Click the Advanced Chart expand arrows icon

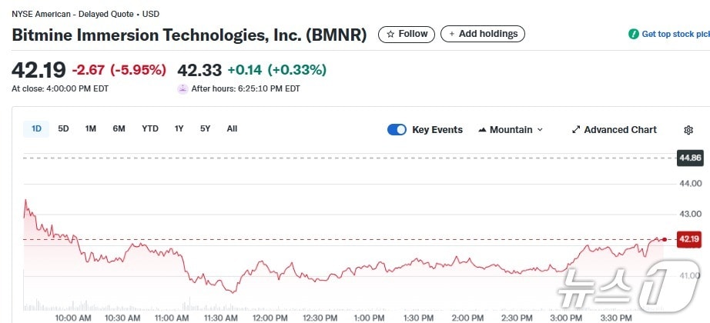click(576, 130)
